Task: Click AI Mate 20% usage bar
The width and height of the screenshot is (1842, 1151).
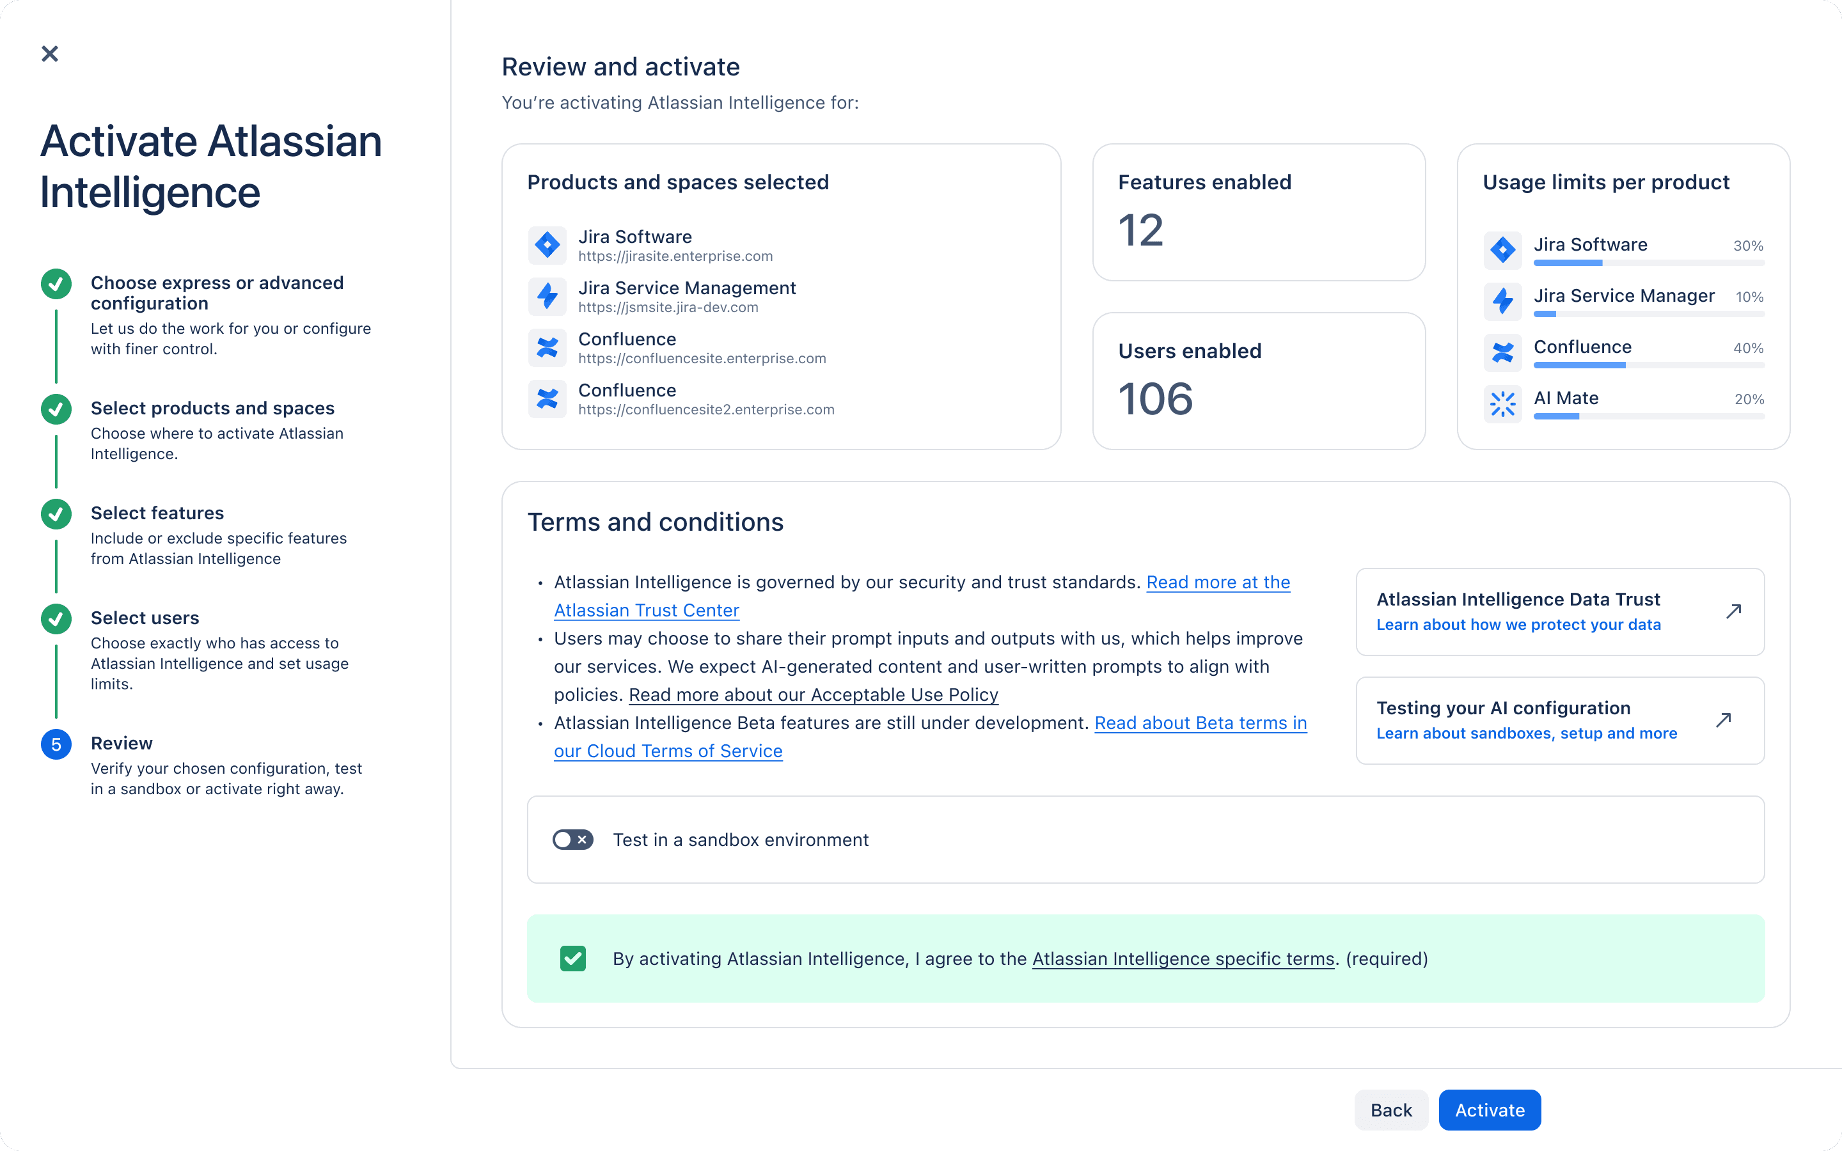Action: pyautogui.click(x=1649, y=416)
